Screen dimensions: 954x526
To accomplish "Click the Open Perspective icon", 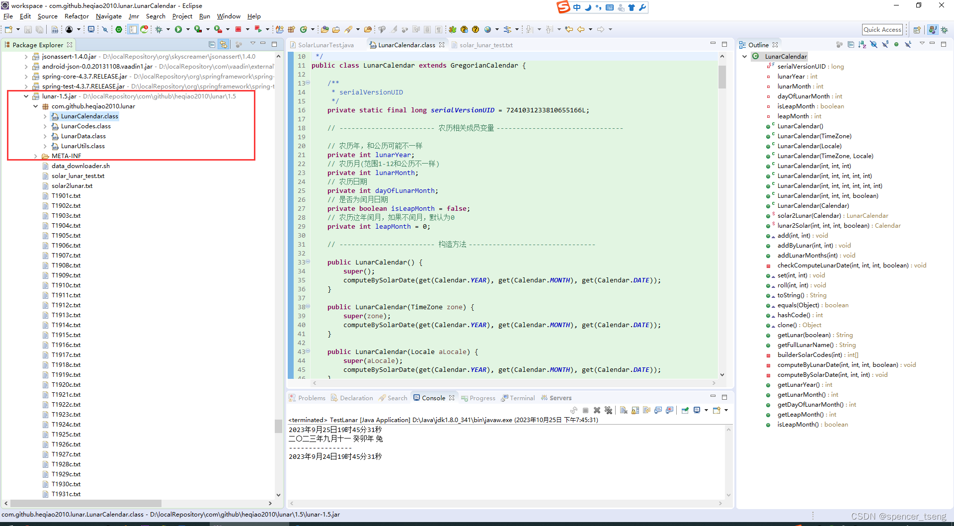I will pos(917,30).
